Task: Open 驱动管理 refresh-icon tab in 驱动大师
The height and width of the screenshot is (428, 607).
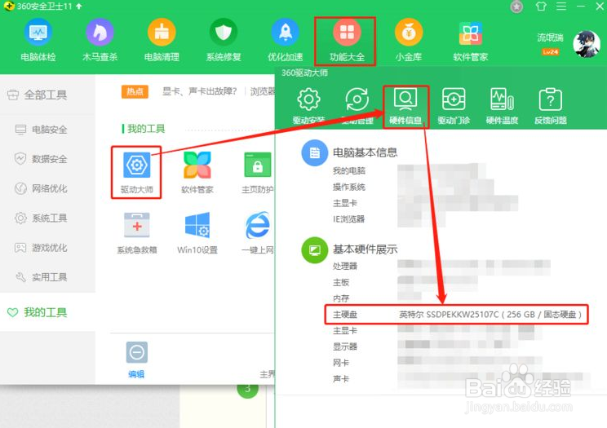Action: [x=357, y=106]
